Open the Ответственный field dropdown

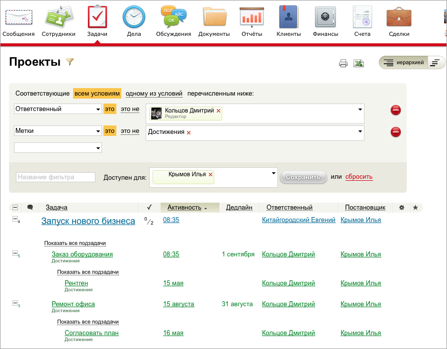click(58, 109)
